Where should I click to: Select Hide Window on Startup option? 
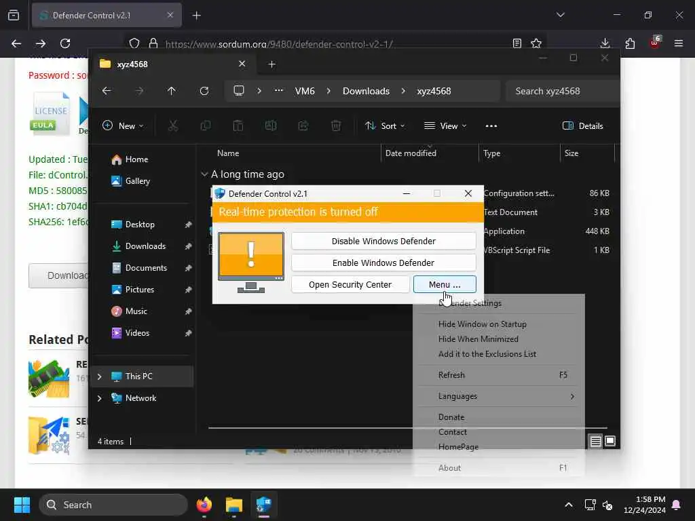point(483,324)
